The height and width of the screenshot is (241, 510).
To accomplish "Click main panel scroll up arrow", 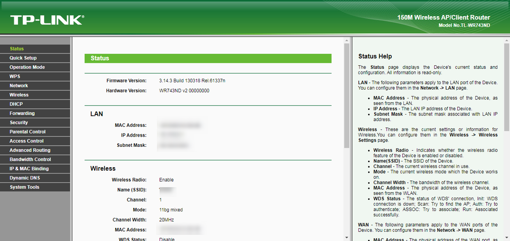I will click(346, 40).
